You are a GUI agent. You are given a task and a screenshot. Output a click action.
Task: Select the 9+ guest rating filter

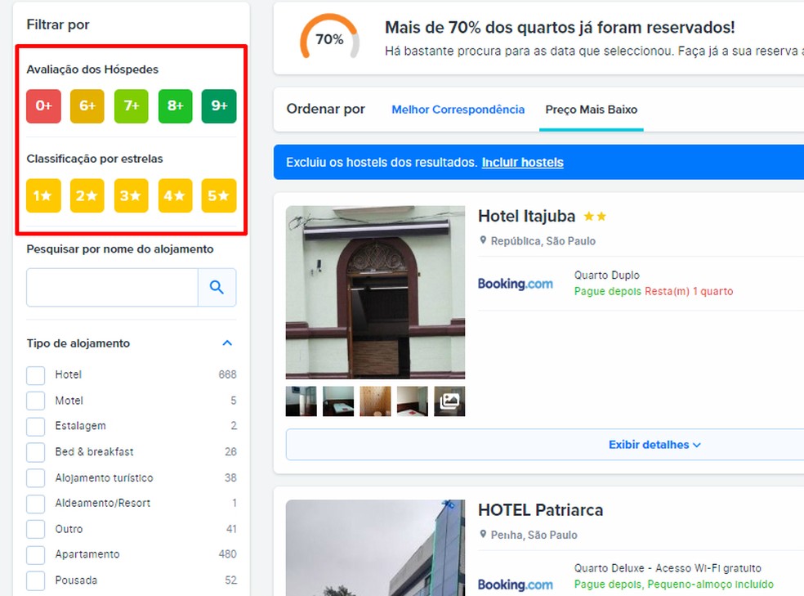pyautogui.click(x=218, y=106)
